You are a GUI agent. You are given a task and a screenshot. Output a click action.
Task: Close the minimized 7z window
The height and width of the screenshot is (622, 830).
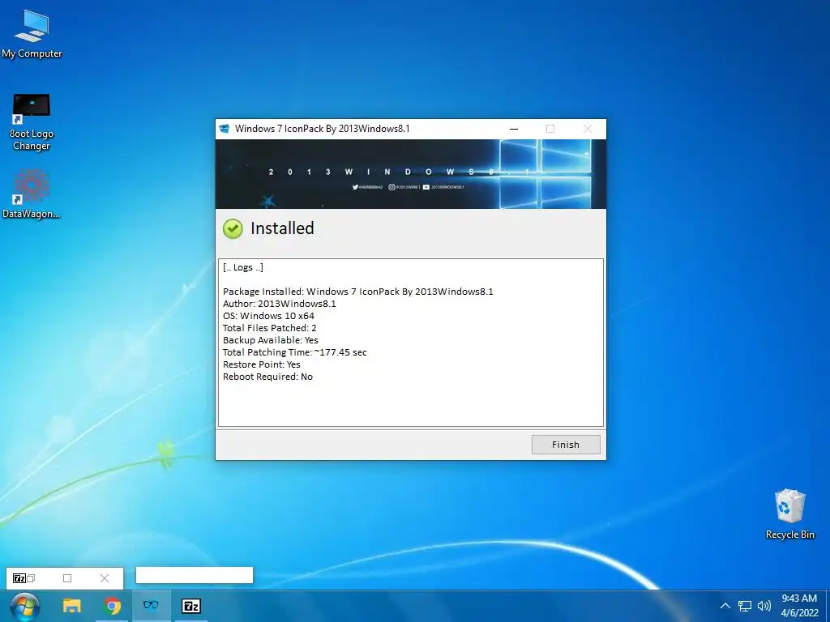pyautogui.click(x=105, y=578)
